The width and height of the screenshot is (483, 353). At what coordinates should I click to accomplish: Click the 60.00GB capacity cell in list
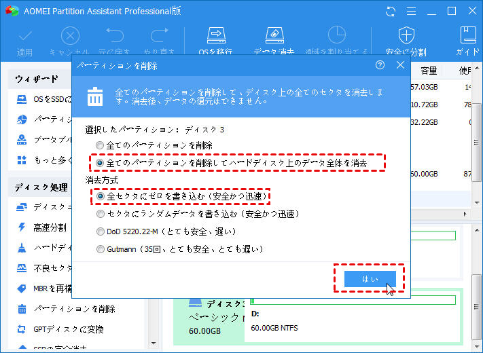coord(424,174)
